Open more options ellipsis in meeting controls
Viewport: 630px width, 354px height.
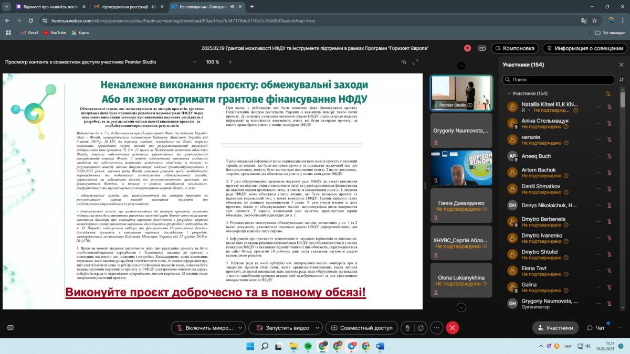pos(437,328)
